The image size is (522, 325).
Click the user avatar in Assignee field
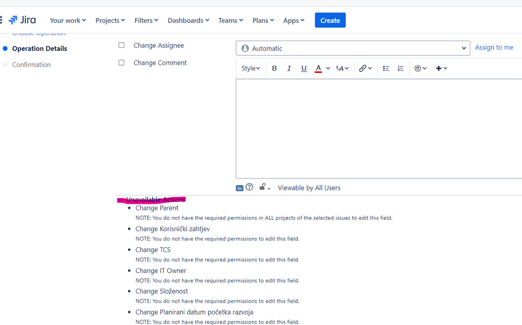click(245, 49)
